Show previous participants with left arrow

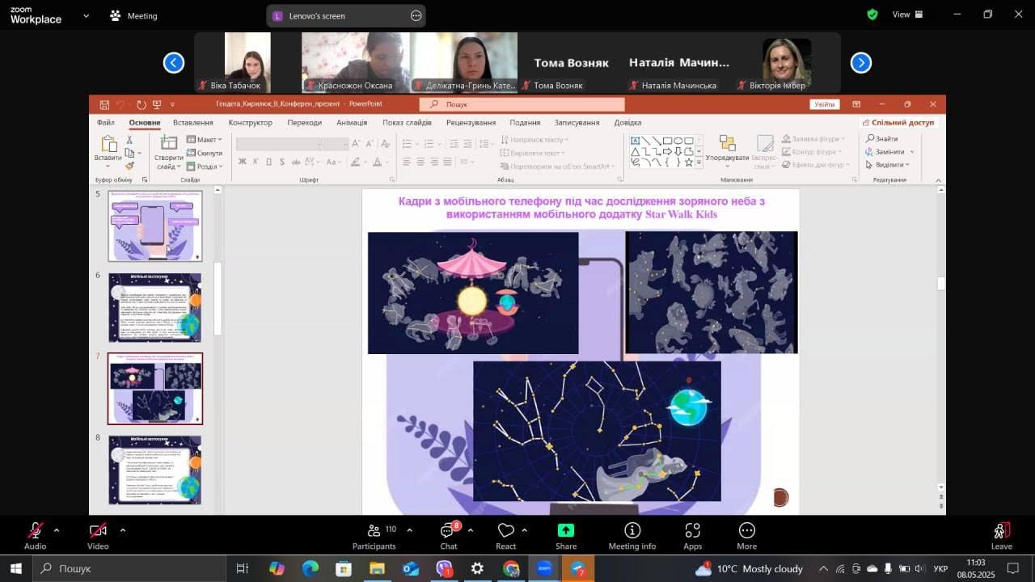coord(174,62)
